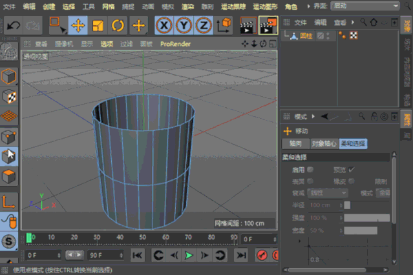This screenshot has height=275, width=413.
Task: Open the 模式 mode dropdown showing 全部
Action: click(384, 193)
